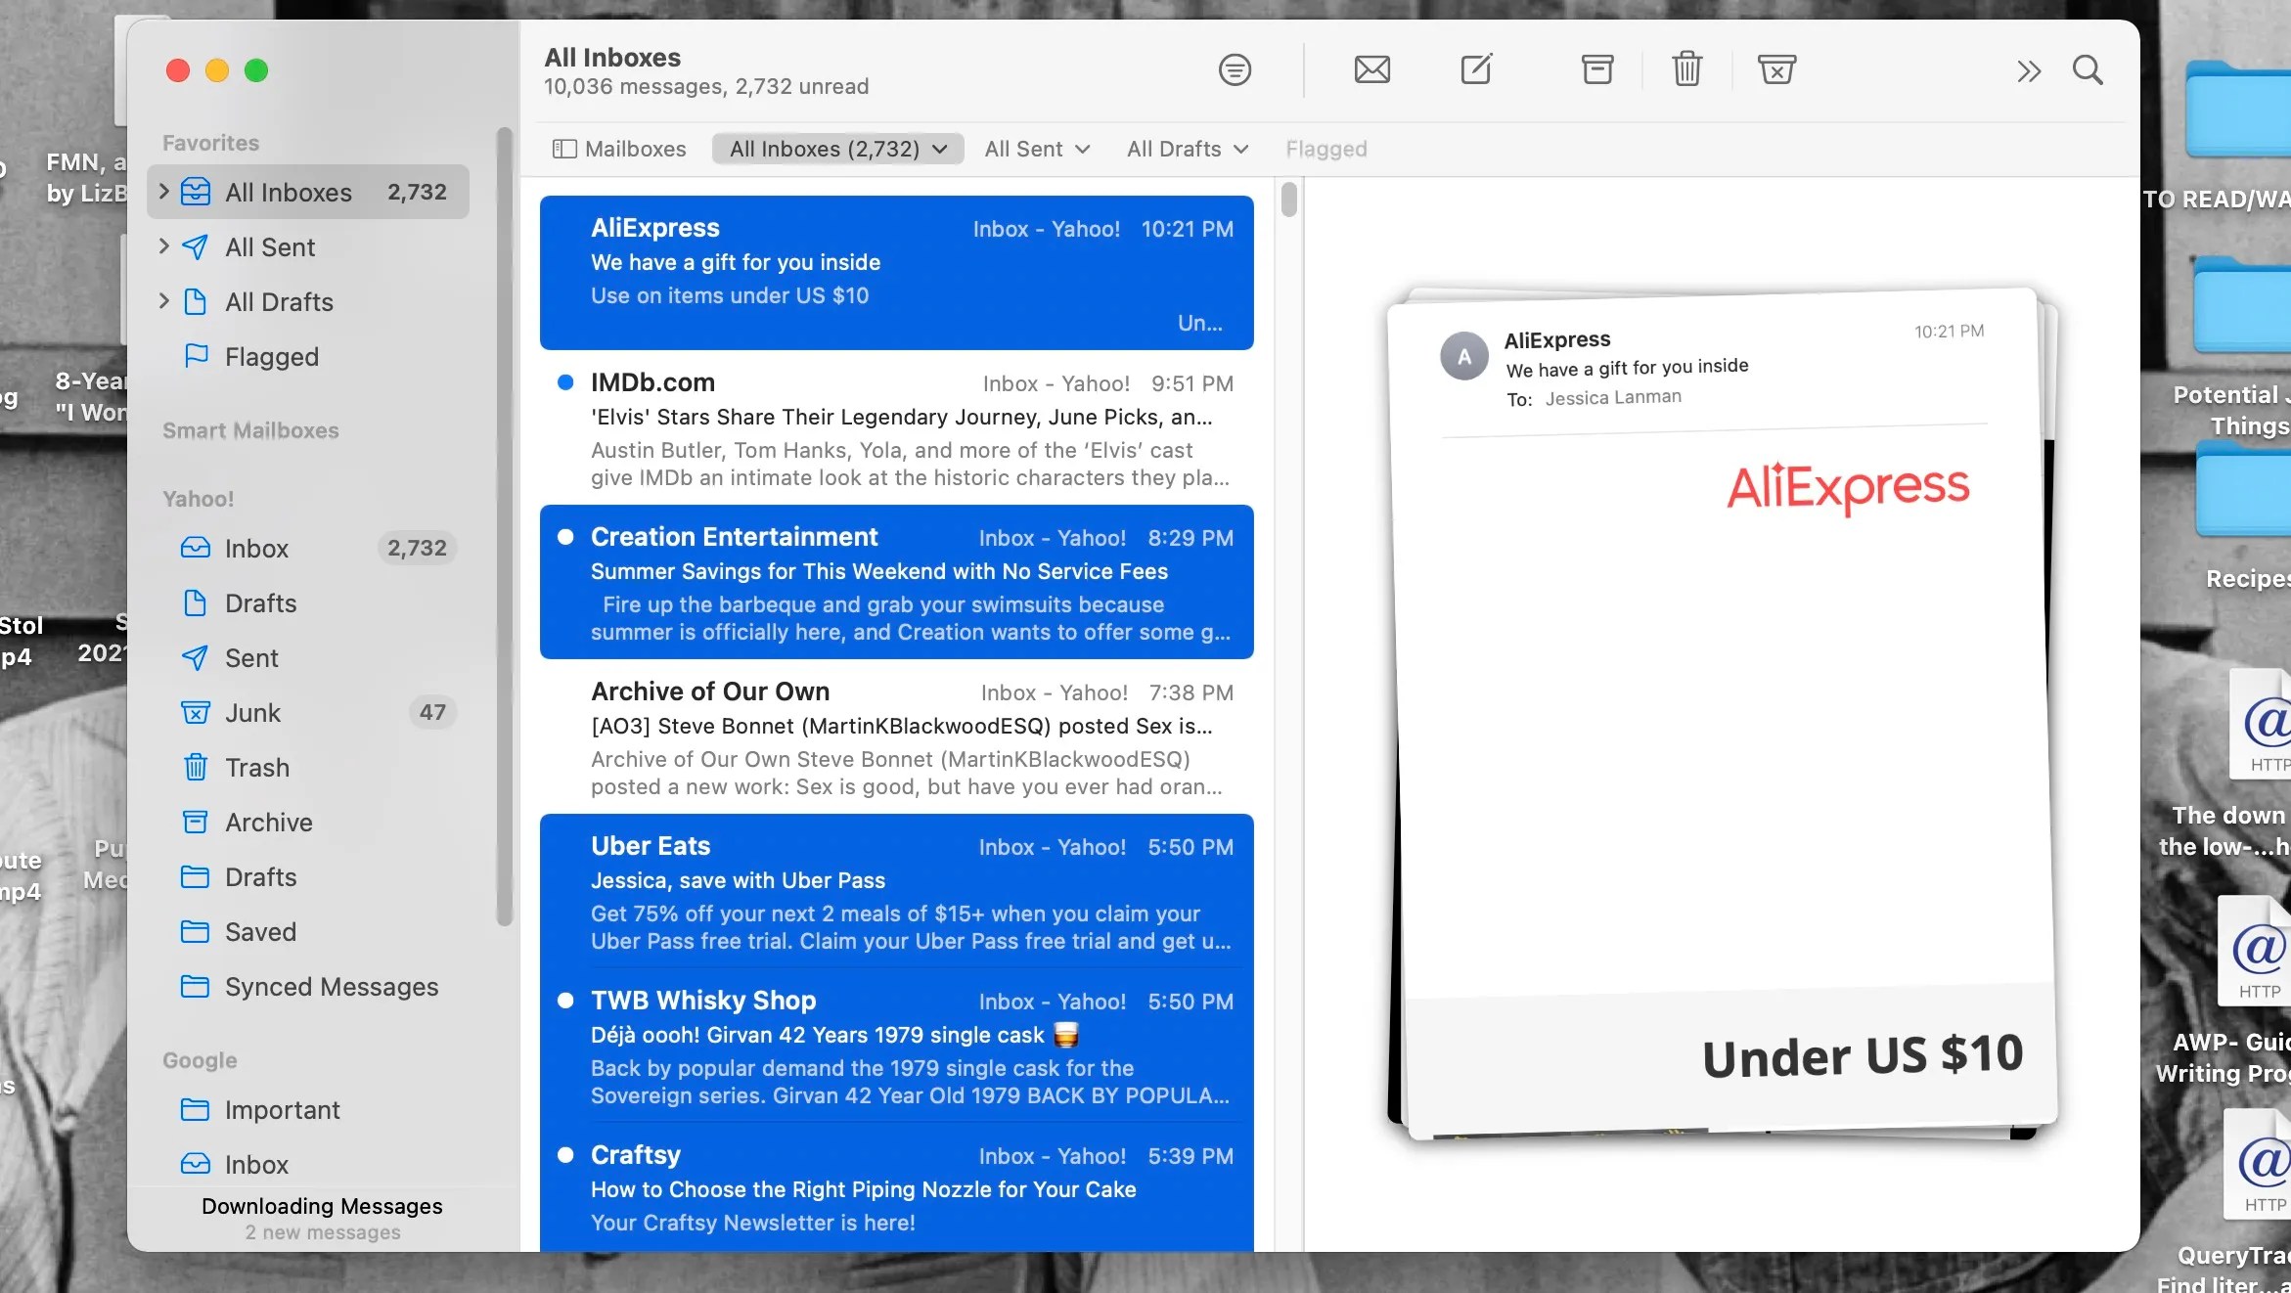Viewport: 2291px width, 1293px height.
Task: Open the Junk mailbox showing 47 messages
Action: pos(253,713)
